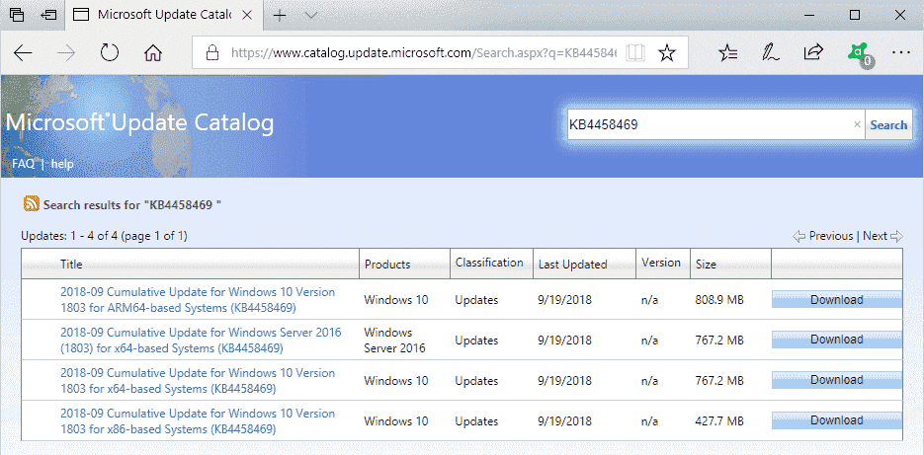Open reading view icon
The height and width of the screenshot is (455, 924).
point(635,53)
